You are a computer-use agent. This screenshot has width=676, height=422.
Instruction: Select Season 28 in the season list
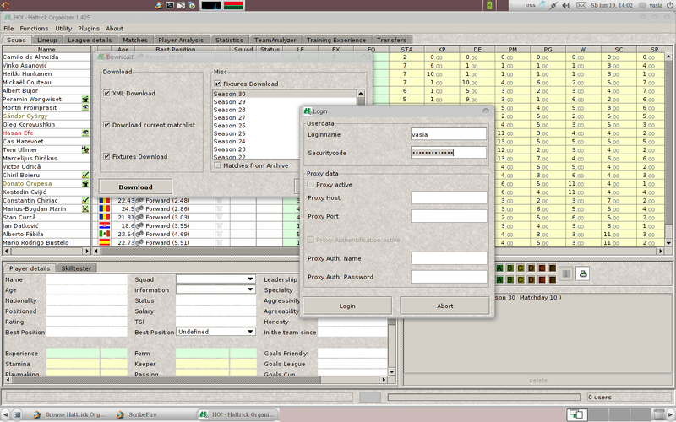[x=285, y=110]
